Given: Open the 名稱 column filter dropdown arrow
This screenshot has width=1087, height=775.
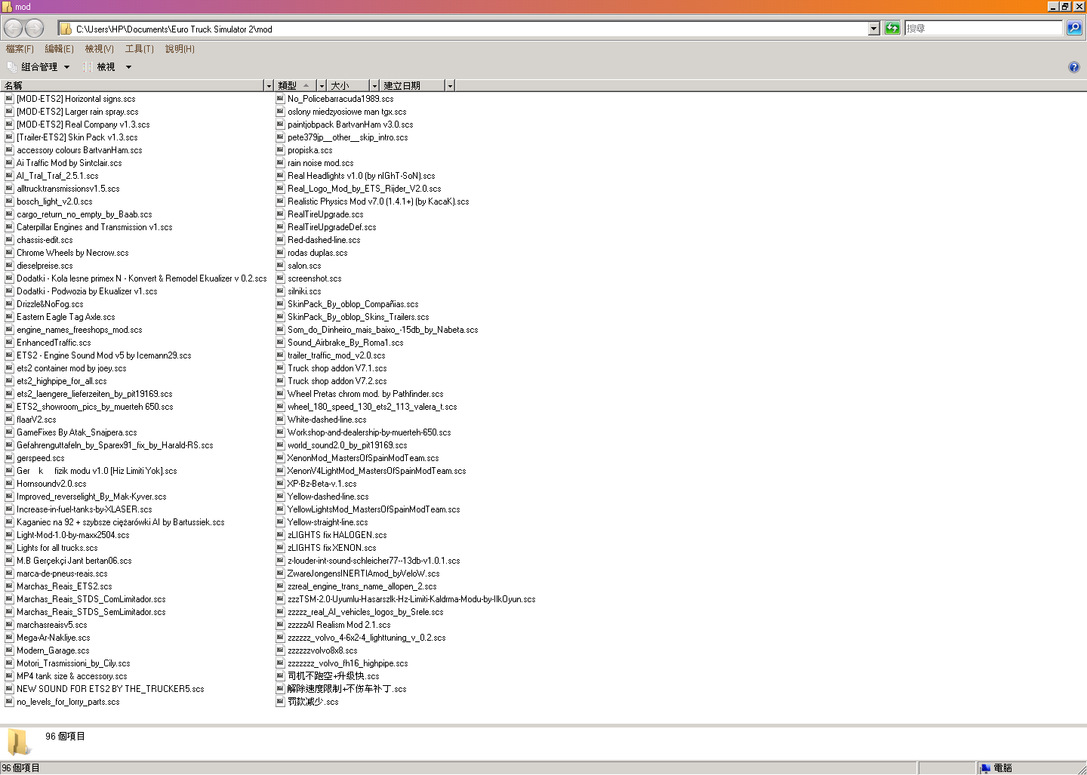Looking at the screenshot, I should point(268,86).
